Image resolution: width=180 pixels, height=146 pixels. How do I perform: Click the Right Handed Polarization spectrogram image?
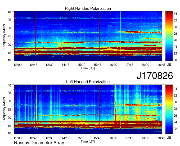(x=88, y=36)
